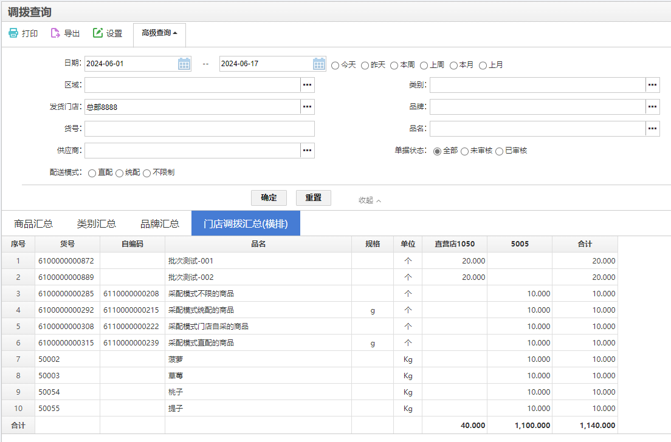This screenshot has width=671, height=442.
Task: Select row 采配模式门店自采的商品
Action: (x=309, y=326)
